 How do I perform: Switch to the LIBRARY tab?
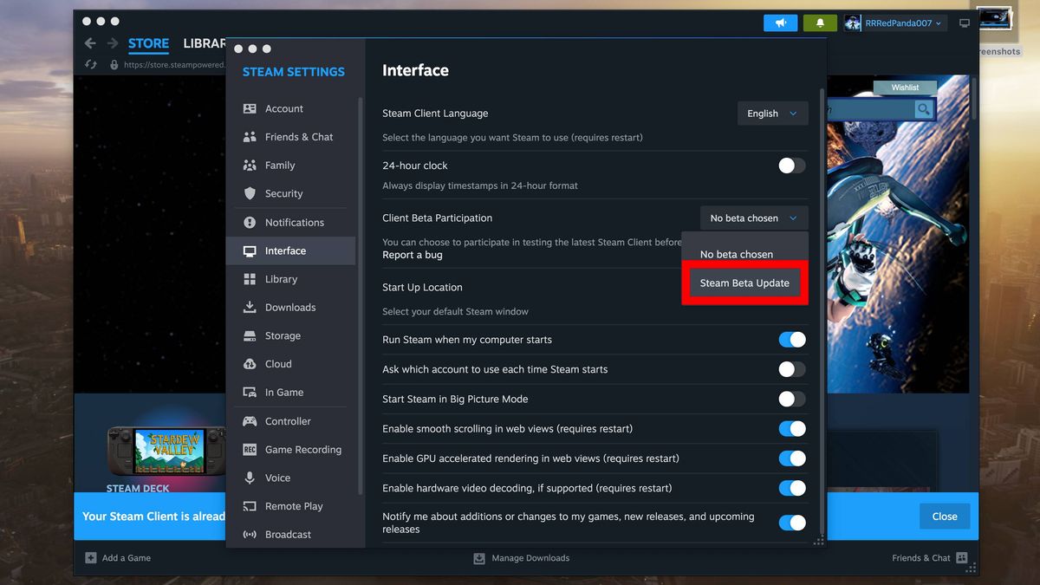(x=205, y=42)
